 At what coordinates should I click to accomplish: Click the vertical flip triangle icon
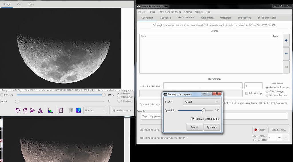[x=33, y=110]
